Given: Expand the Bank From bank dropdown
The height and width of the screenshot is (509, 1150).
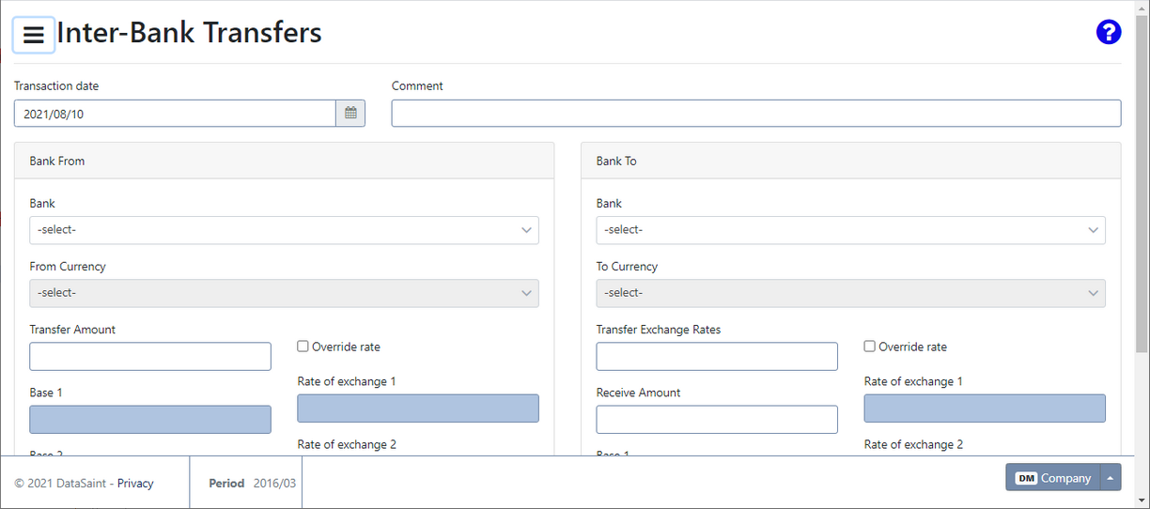Looking at the screenshot, I should pyautogui.click(x=284, y=230).
